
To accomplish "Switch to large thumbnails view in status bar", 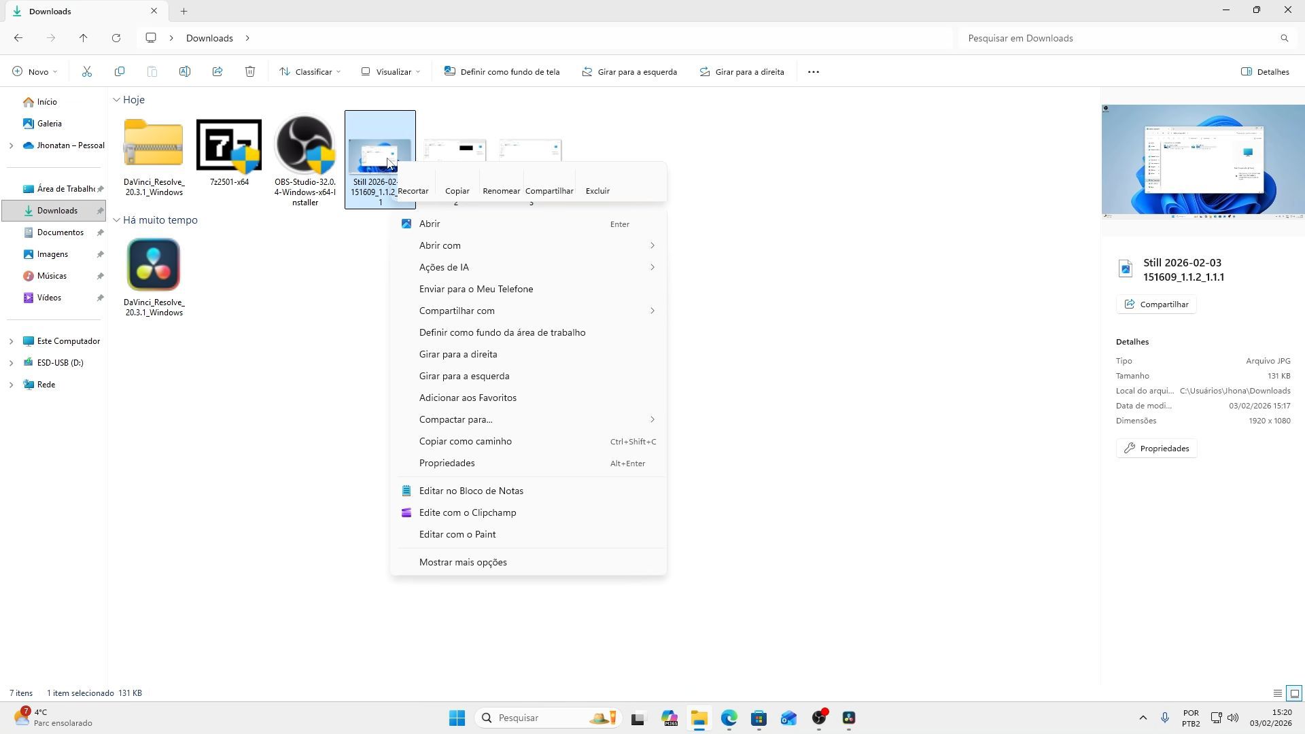I will (x=1295, y=693).
